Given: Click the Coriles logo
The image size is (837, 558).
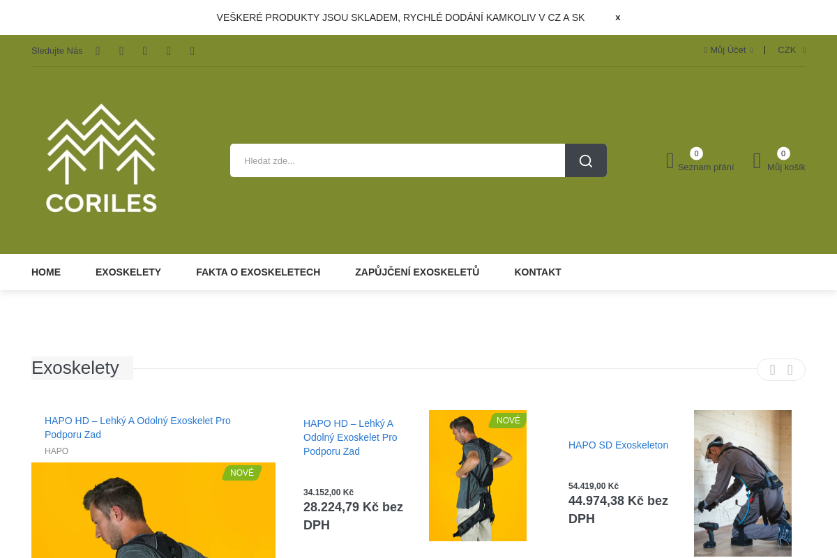Looking at the screenshot, I should coord(102,158).
